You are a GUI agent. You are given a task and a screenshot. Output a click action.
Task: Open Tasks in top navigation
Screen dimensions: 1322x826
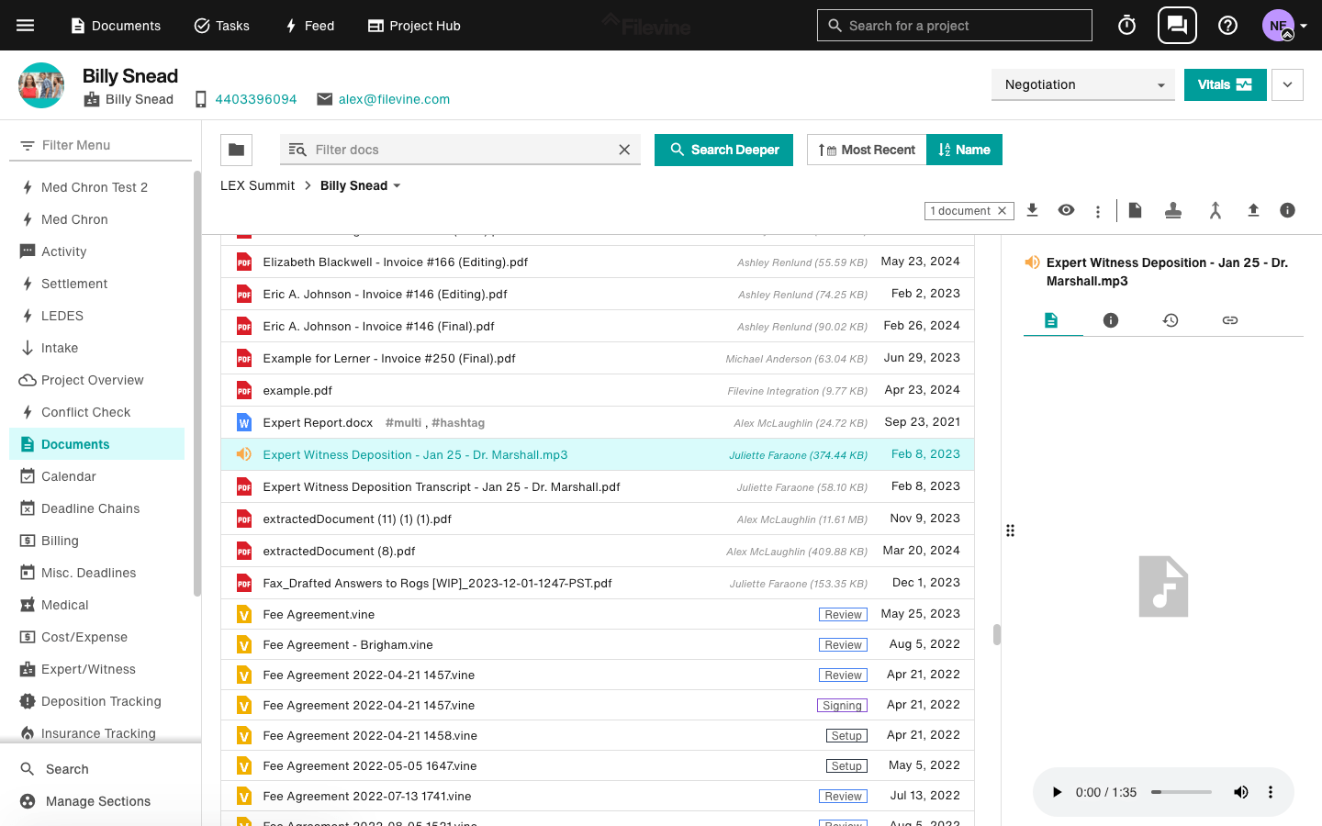[x=222, y=26]
